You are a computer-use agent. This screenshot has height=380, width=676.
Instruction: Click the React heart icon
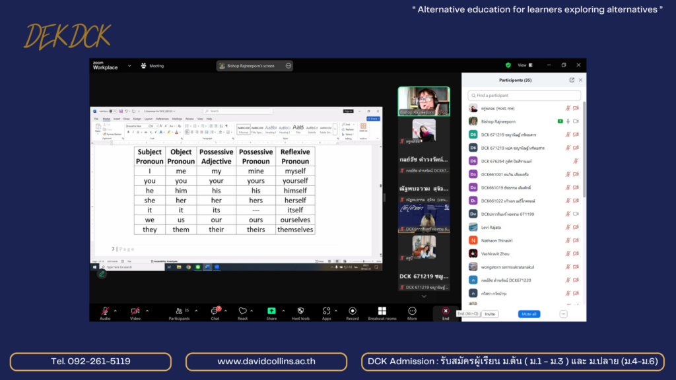coord(242,311)
